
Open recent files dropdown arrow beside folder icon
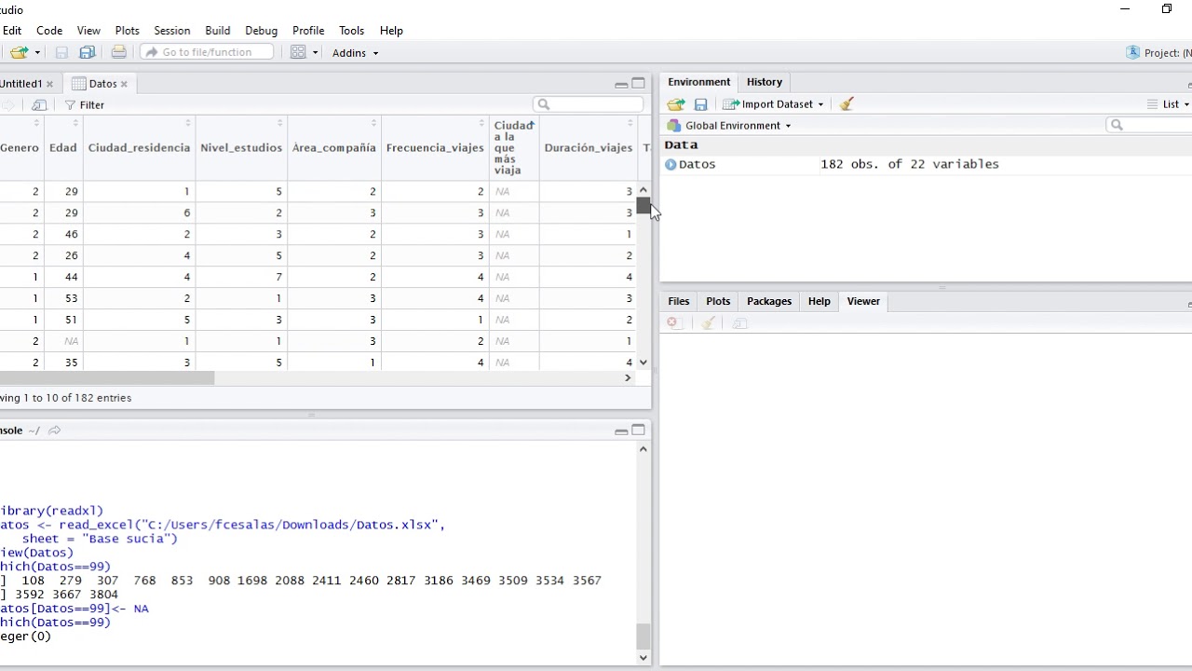tap(37, 53)
